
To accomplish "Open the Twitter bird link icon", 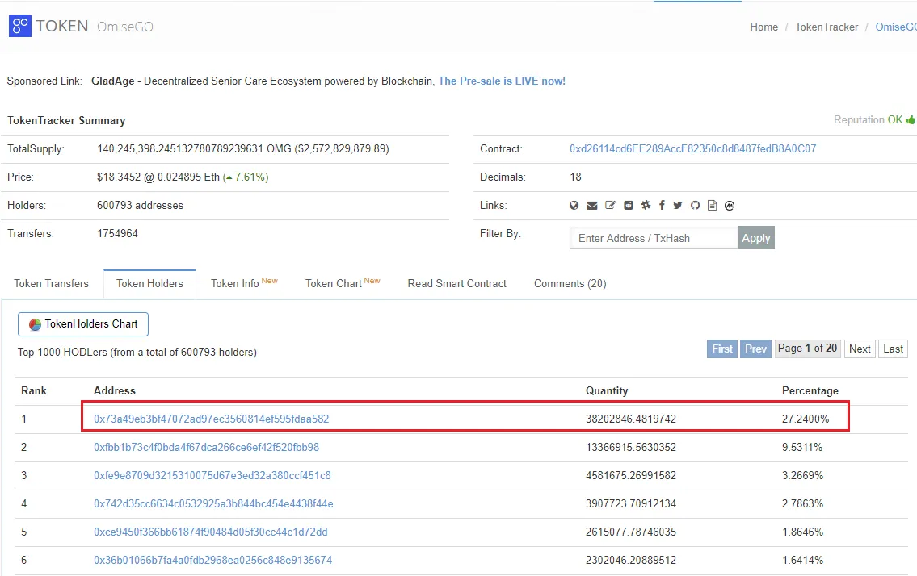I will click(677, 206).
